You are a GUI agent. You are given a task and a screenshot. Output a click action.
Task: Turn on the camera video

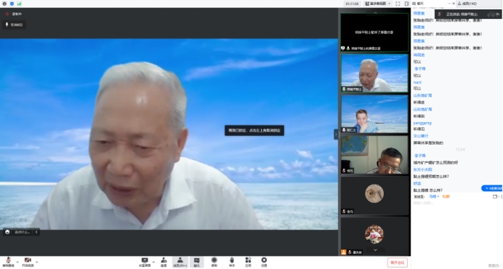[x=28, y=262]
